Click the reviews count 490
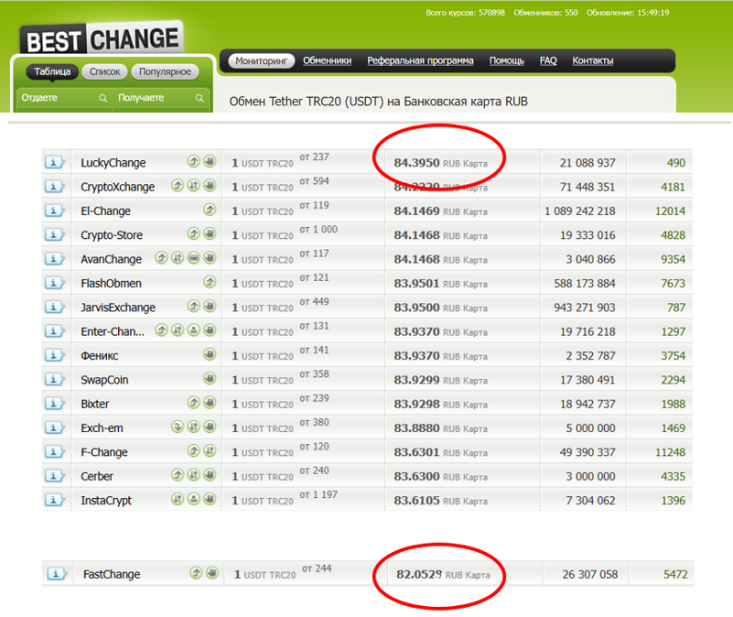 (x=676, y=163)
